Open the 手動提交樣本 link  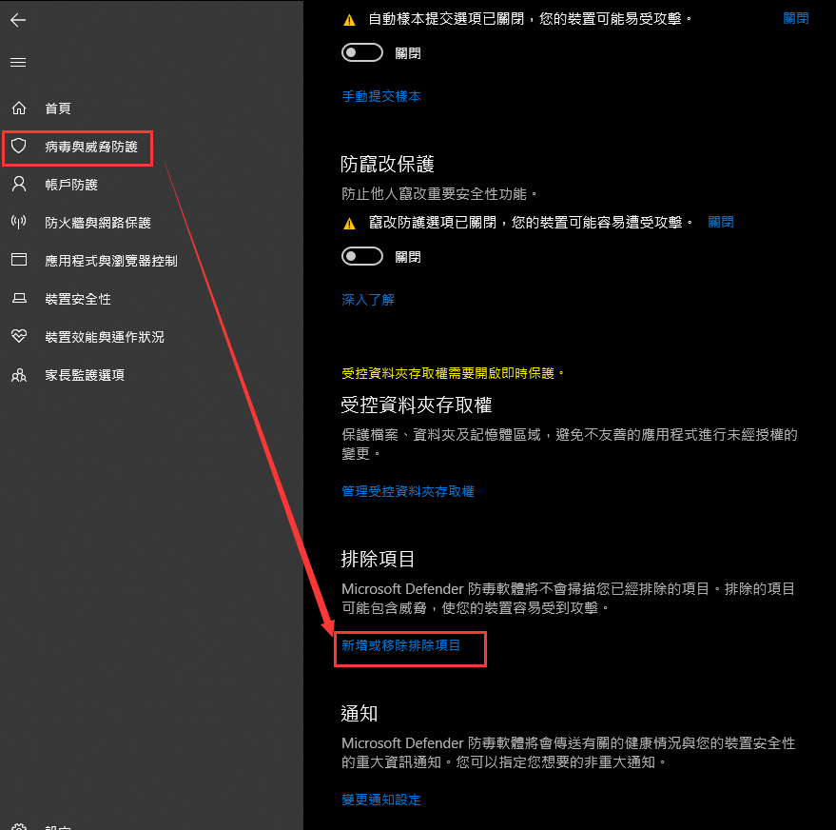pos(381,96)
